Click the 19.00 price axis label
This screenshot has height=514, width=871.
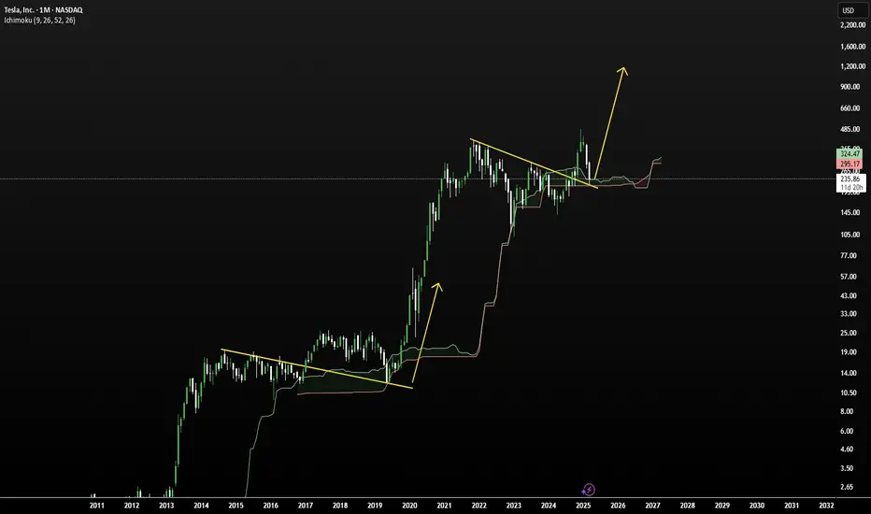(x=849, y=352)
